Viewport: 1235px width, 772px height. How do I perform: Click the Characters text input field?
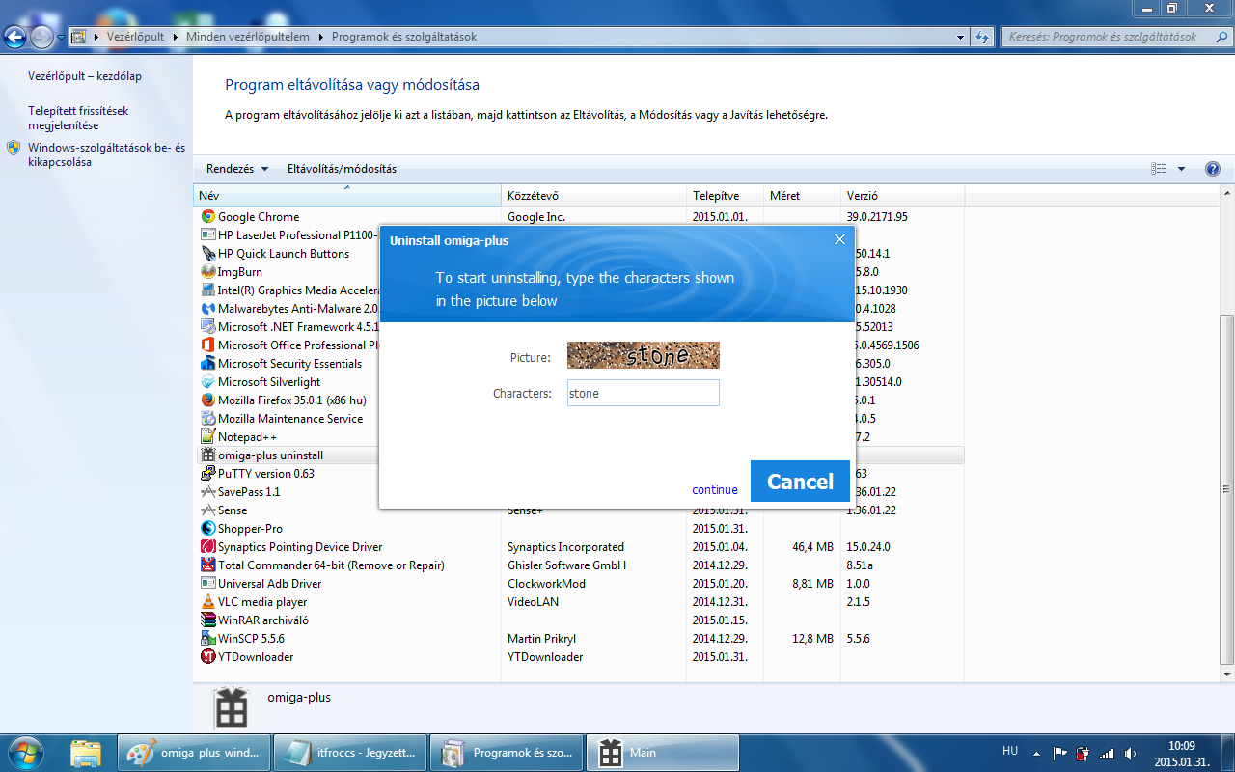point(643,393)
